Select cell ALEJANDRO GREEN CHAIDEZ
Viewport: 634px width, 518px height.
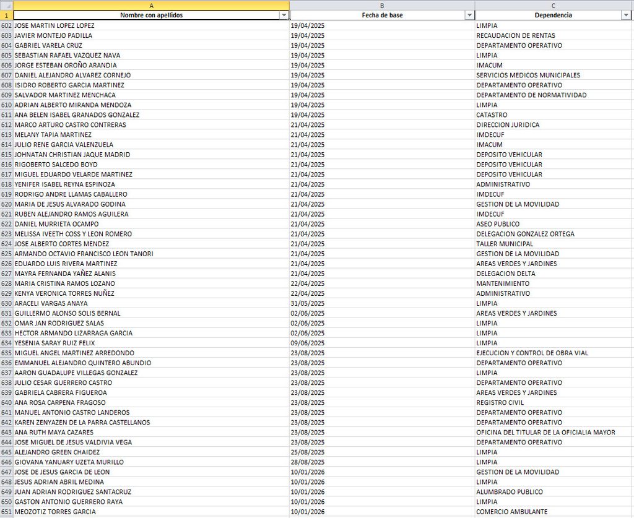coord(151,452)
